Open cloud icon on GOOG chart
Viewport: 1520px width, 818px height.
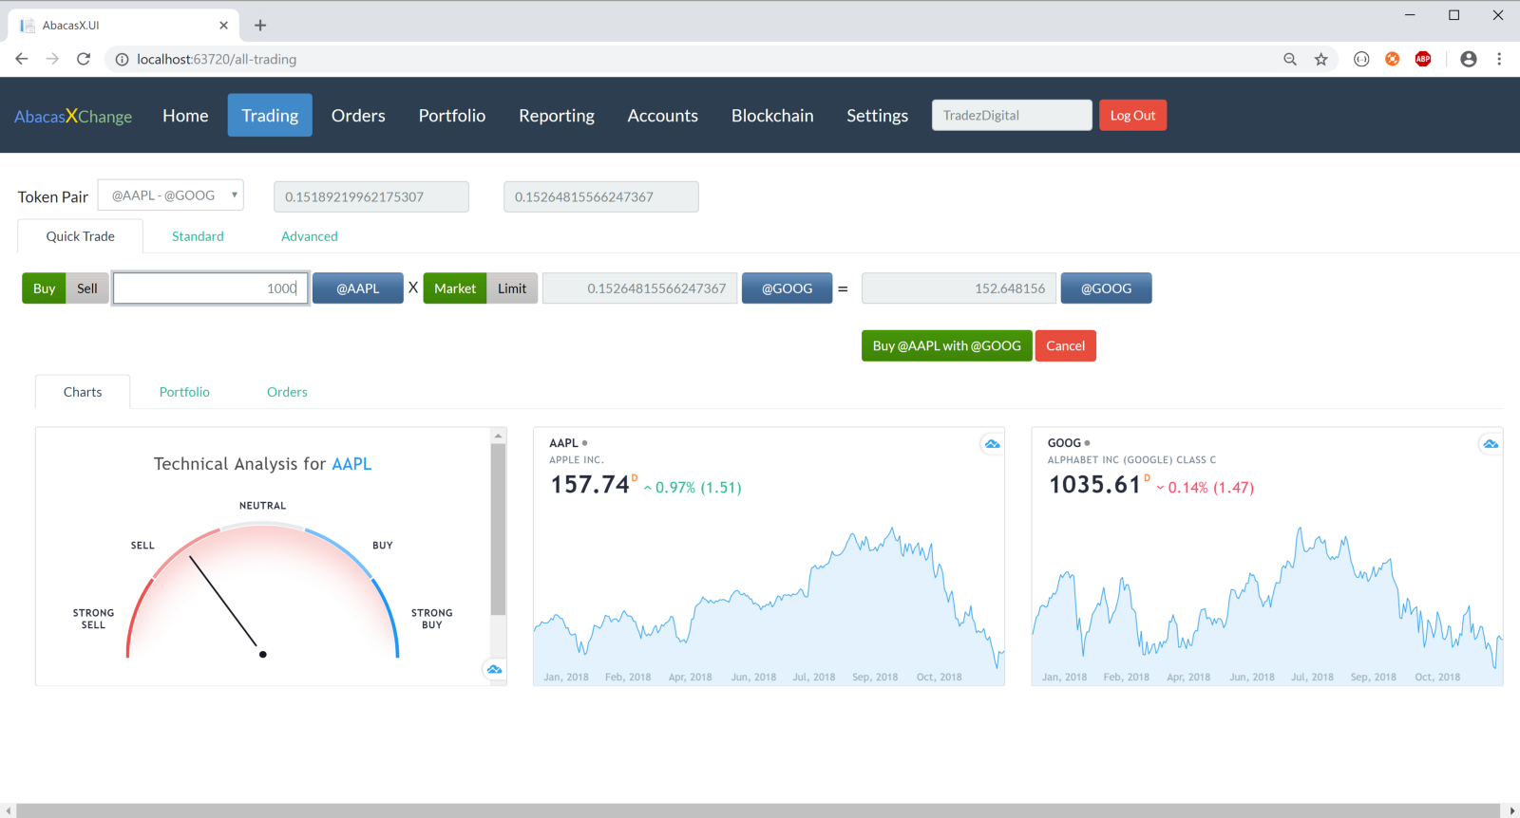[1491, 444]
